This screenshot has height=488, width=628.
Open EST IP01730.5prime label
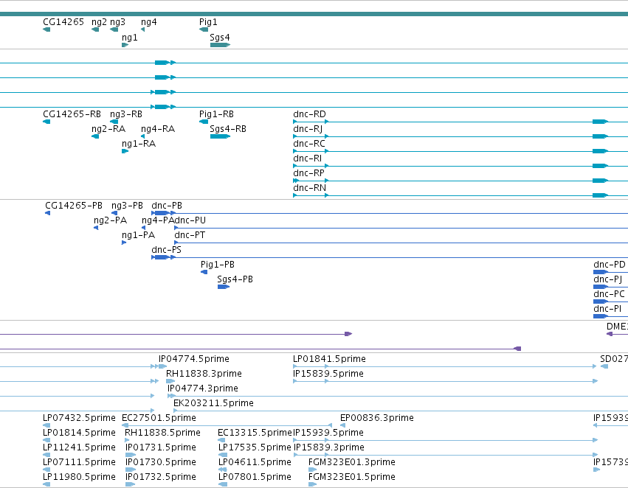coord(161,463)
